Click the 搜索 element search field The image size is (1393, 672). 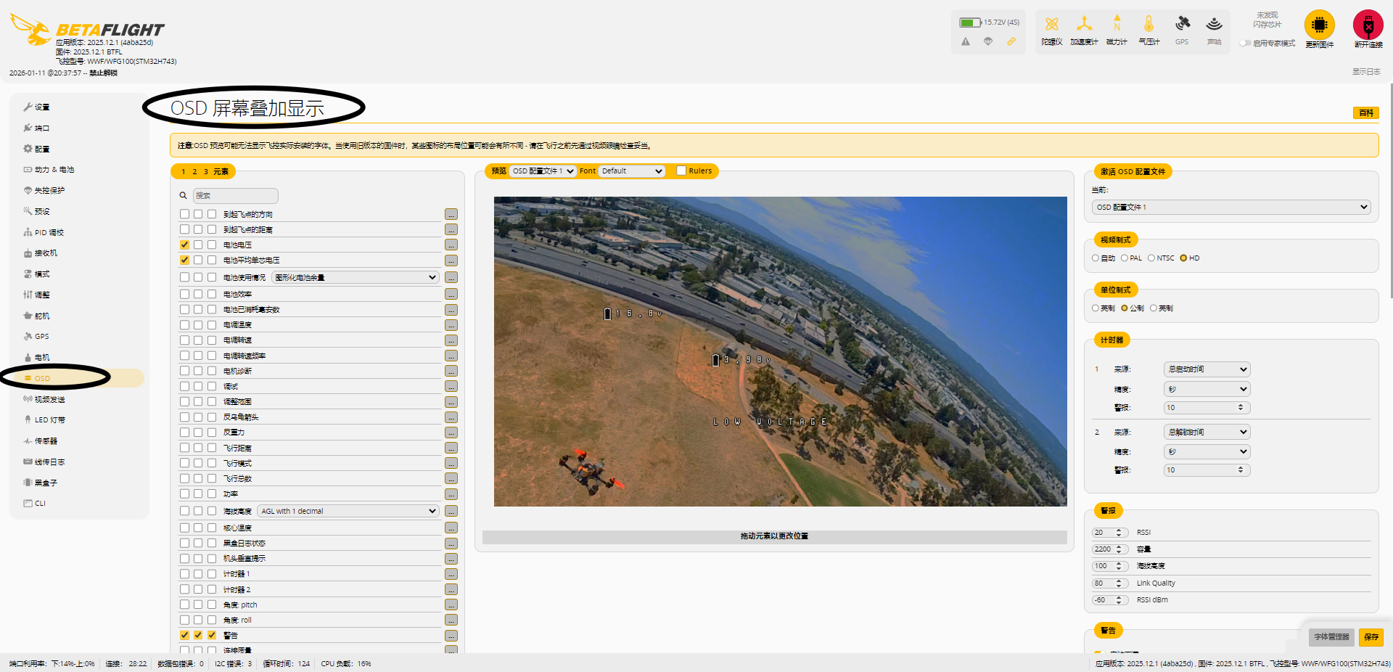click(235, 196)
